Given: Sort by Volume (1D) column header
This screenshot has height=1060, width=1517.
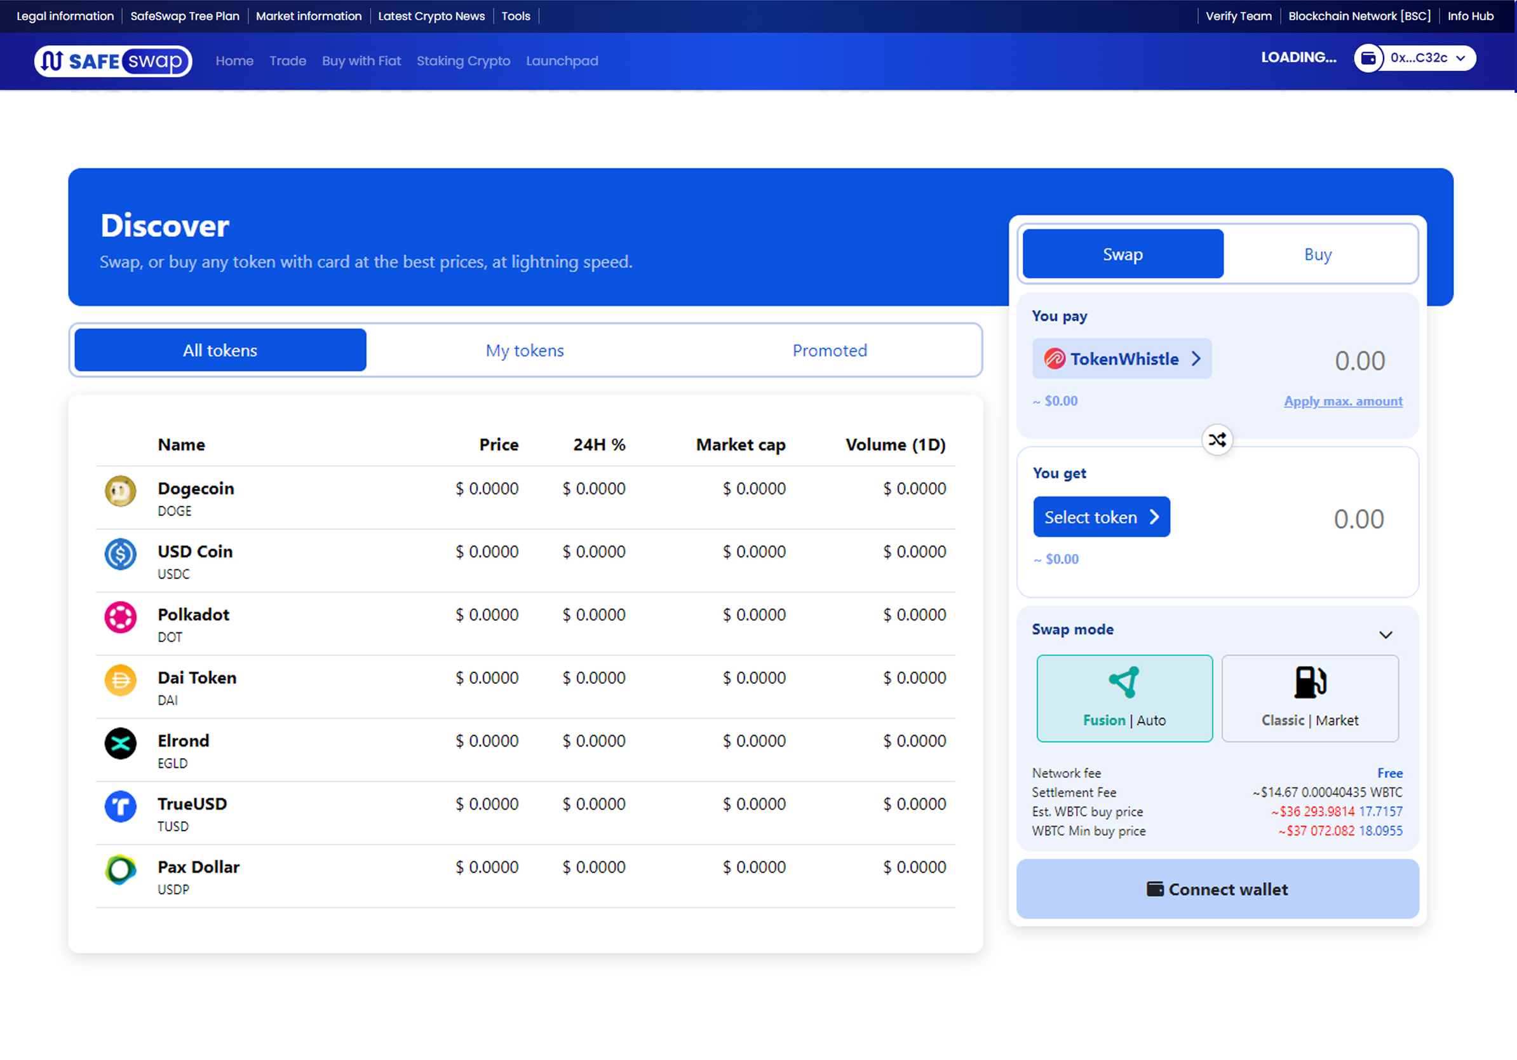Looking at the screenshot, I should (895, 445).
